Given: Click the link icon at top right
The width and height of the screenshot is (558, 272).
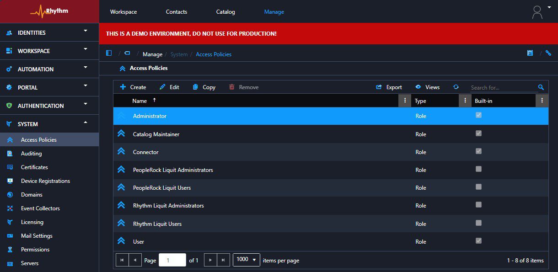Looking at the screenshot, I should pos(548,53).
